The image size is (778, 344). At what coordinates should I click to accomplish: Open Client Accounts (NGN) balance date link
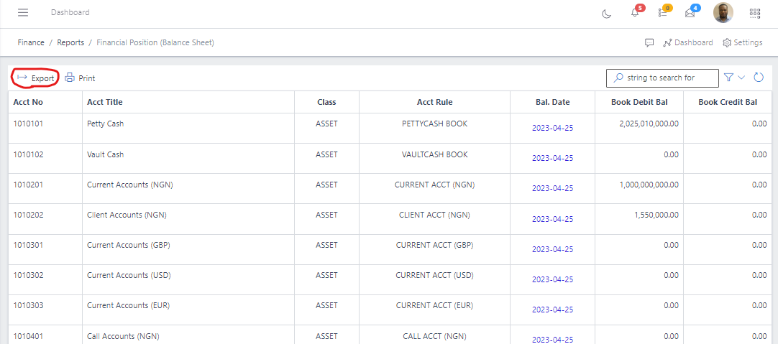tap(553, 219)
